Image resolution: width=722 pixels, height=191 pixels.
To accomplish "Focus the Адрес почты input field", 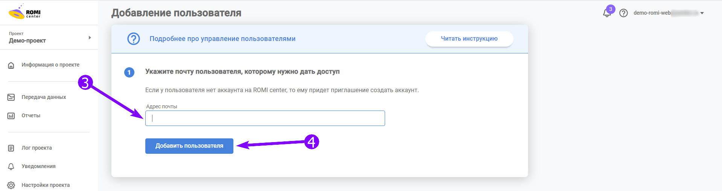I will 265,118.
